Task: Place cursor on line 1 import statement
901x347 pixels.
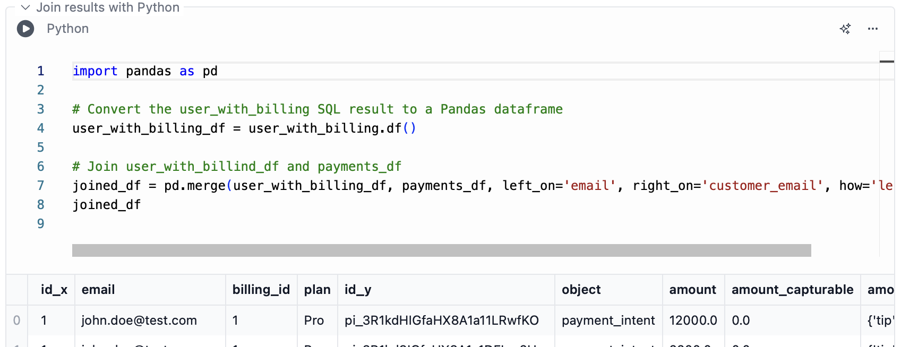Action: (x=145, y=71)
